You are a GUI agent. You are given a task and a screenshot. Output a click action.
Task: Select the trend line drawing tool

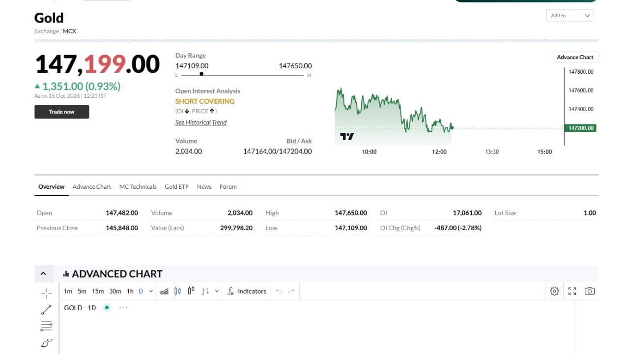pyautogui.click(x=46, y=310)
